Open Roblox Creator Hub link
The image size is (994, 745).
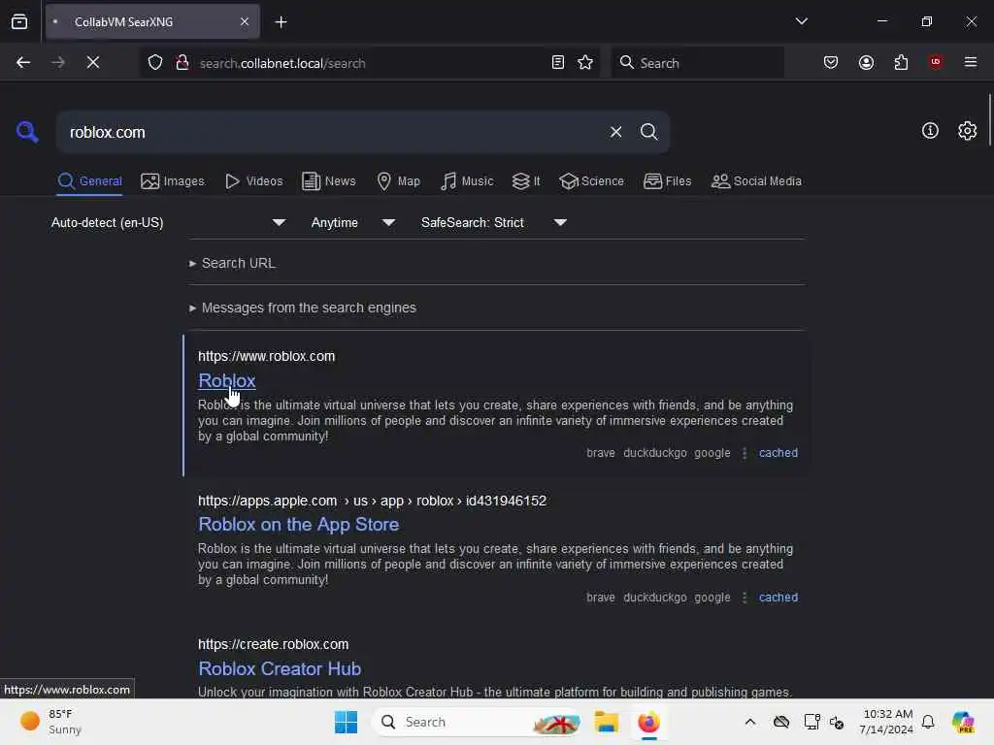point(280,668)
